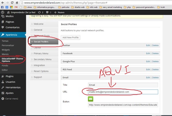This screenshot has height=116, width=172.
Task: Click the browser back arrow
Action: pos(3,3)
